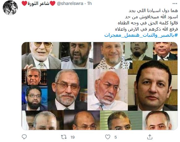Open the blue Arabic hashtag link
The width and height of the screenshot is (180, 142).
click(141, 35)
